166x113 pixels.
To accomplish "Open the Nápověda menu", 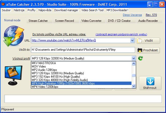I will [x=45, y=10].
